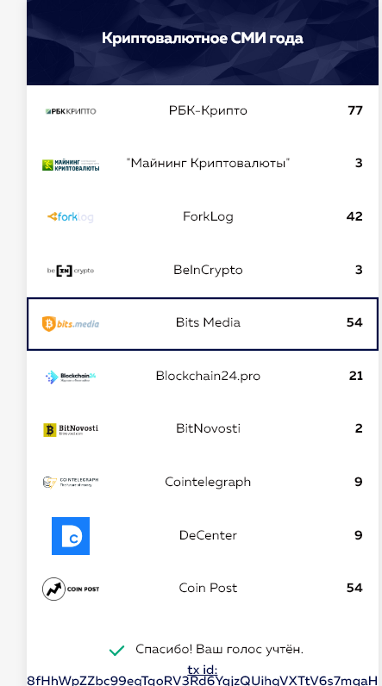Click the Coin Post vote count 54

(354, 588)
